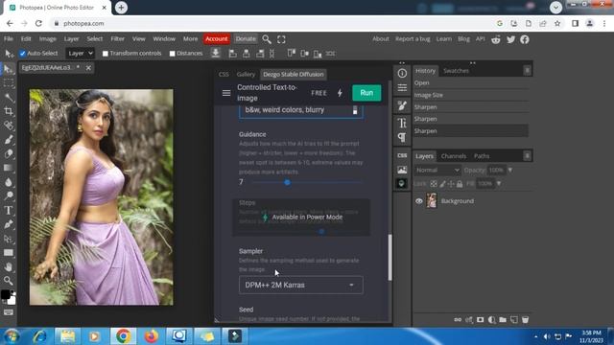This screenshot has width=614, height=345.
Task: Enable the Distances checkbox
Action: tap(173, 54)
